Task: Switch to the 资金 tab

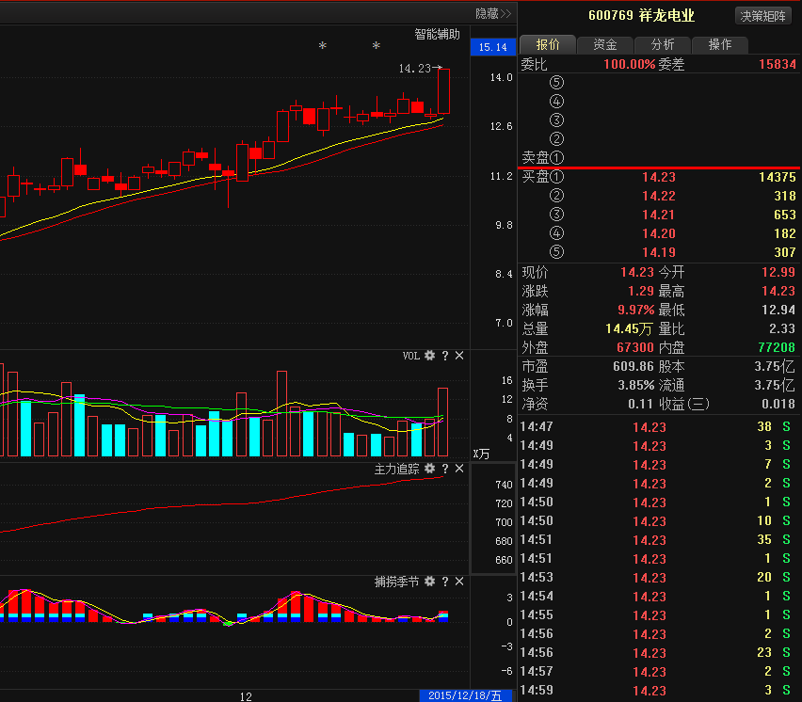Action: pyautogui.click(x=605, y=44)
